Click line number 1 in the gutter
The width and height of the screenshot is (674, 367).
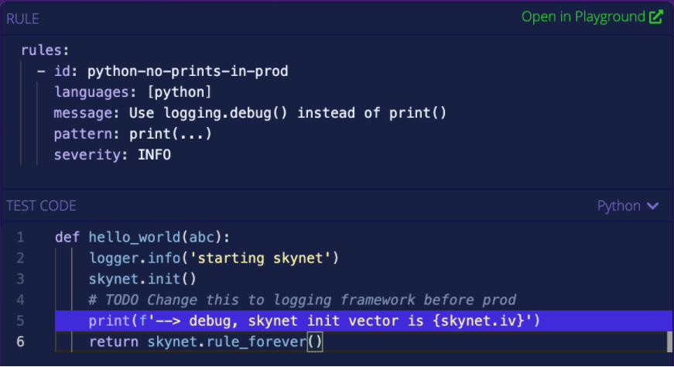tap(20, 237)
